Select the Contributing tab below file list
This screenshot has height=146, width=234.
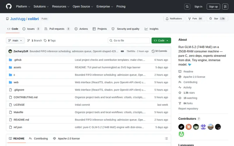(38, 138)
